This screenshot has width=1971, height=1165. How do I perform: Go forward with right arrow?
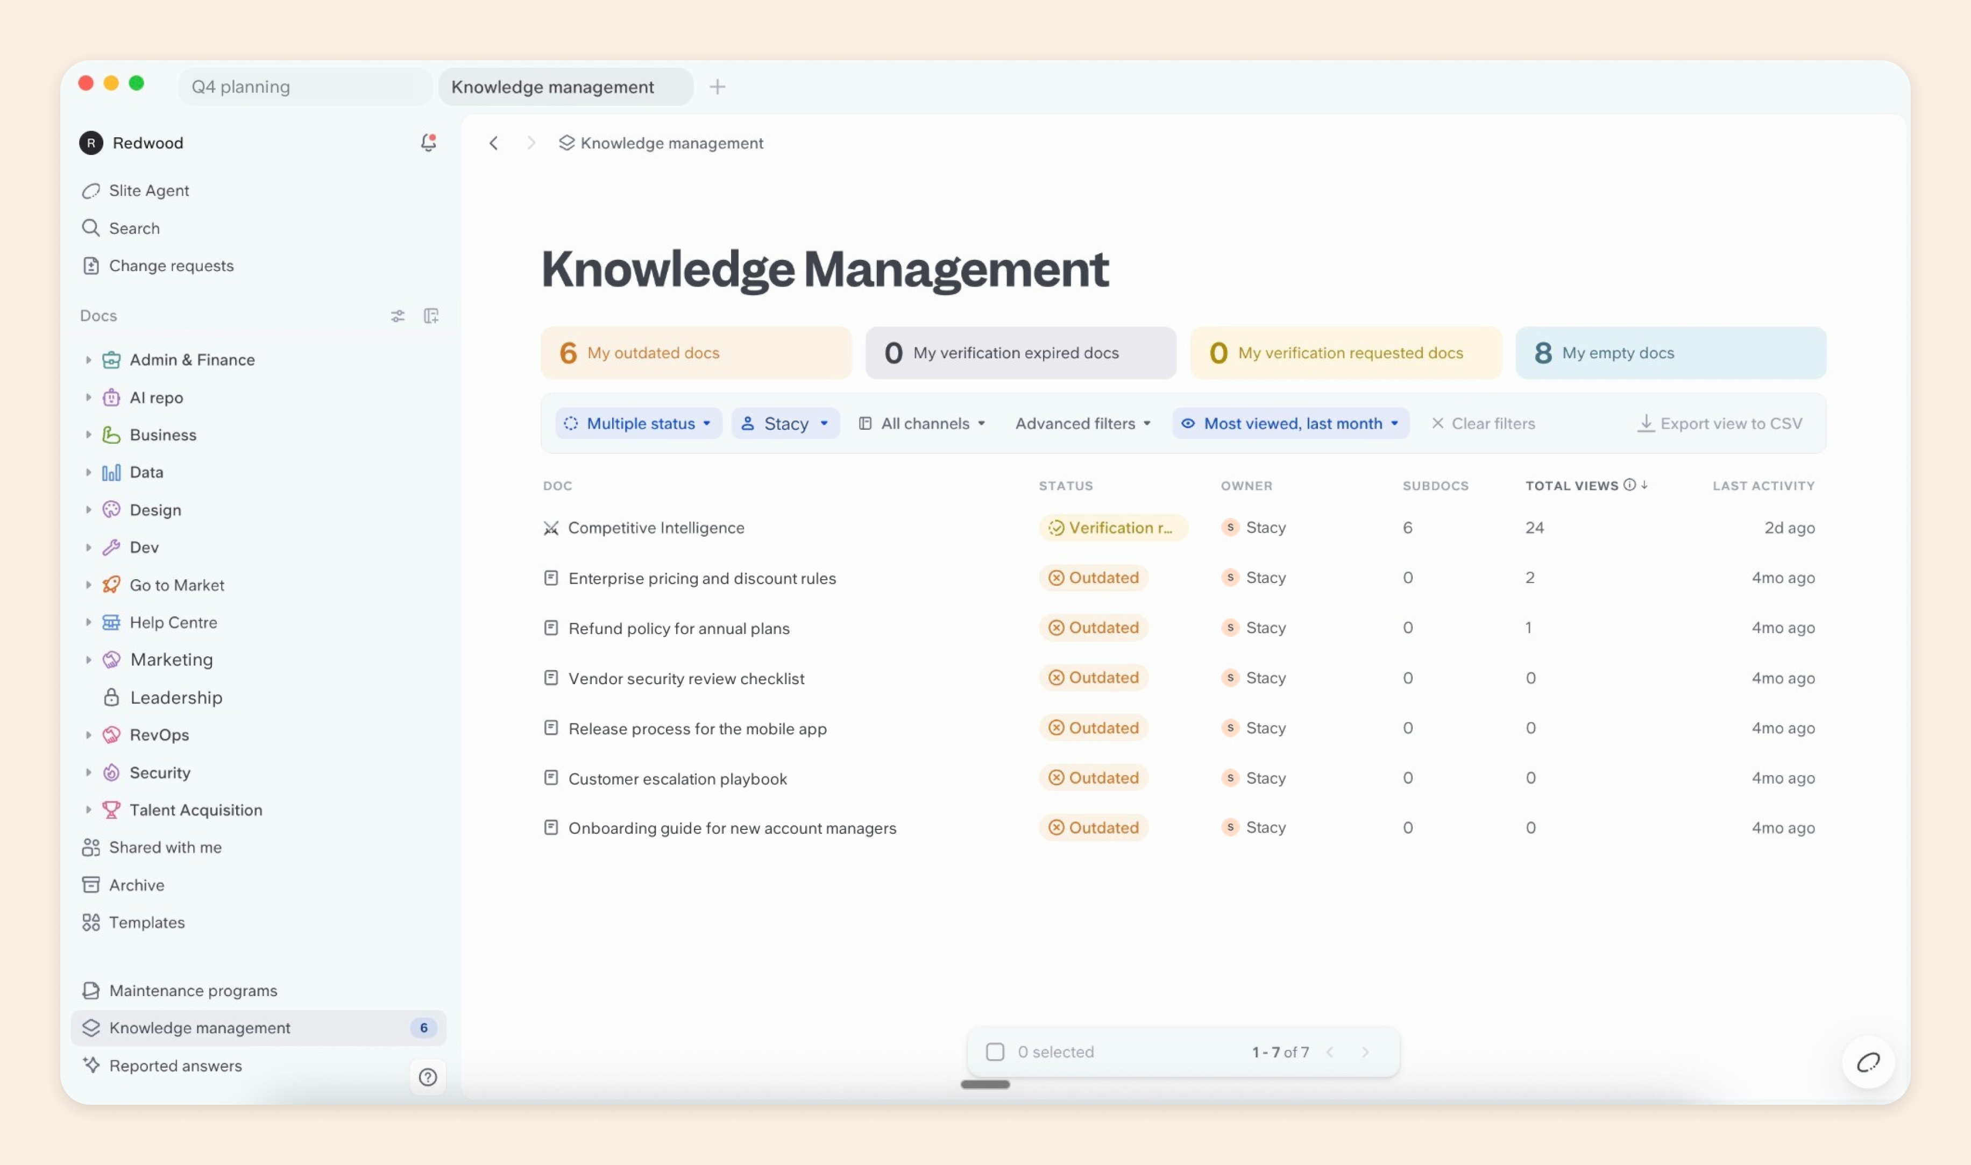coord(531,143)
